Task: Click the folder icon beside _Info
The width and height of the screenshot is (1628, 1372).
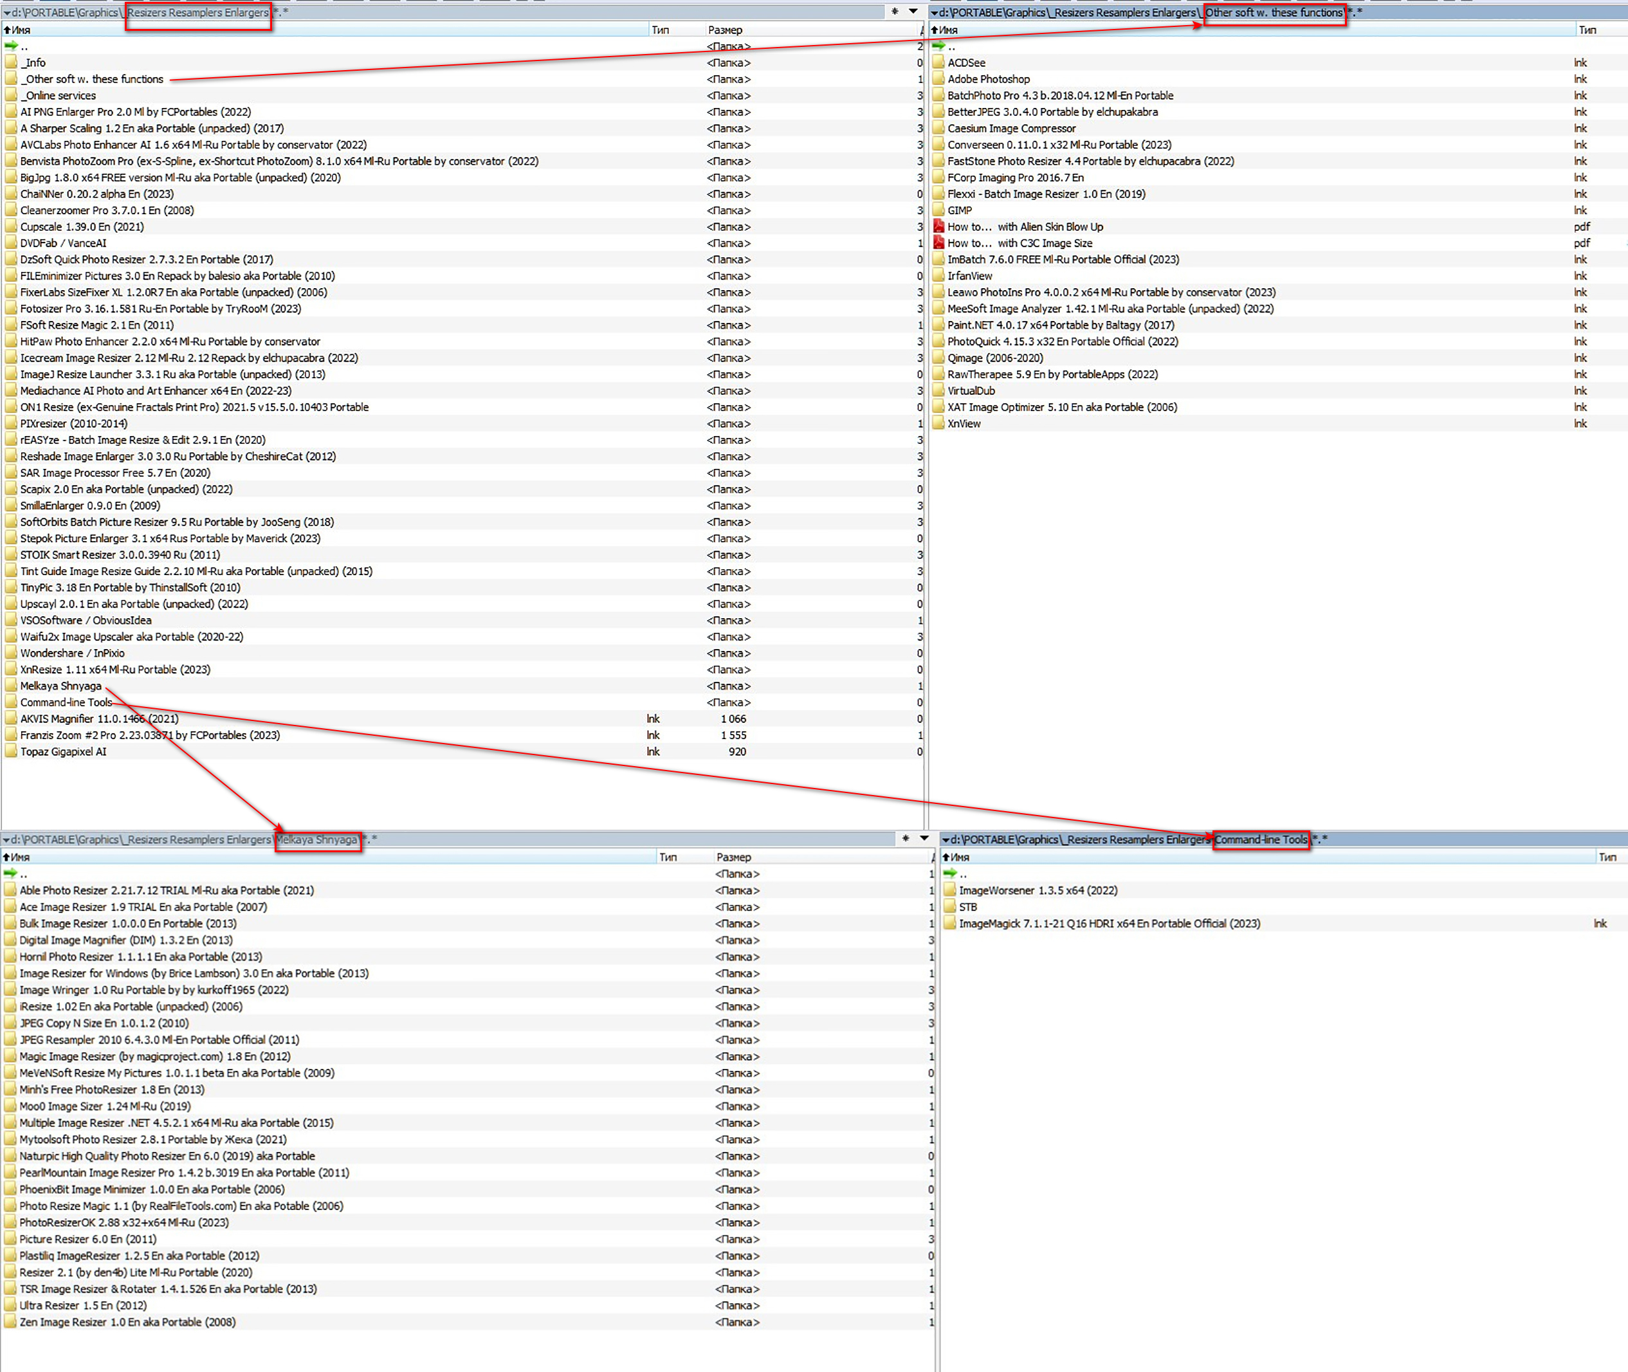Action: [x=10, y=62]
